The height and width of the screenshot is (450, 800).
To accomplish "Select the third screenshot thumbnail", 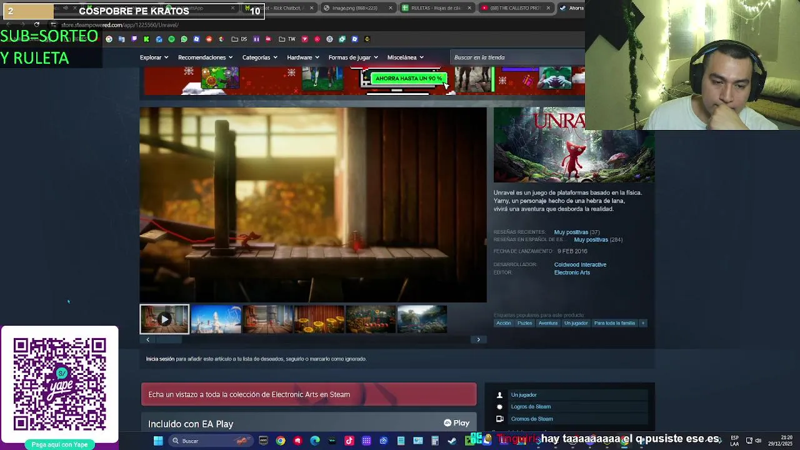I will pyautogui.click(x=267, y=319).
